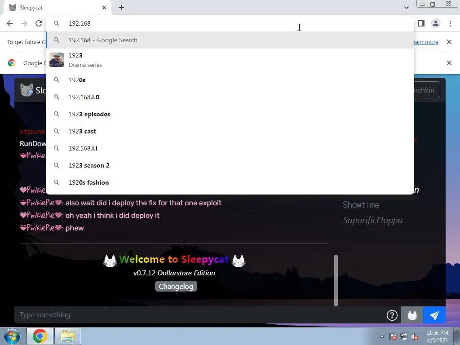The width and height of the screenshot is (460, 345).
Task: Open the Chrome profile avatar
Action: point(436,23)
